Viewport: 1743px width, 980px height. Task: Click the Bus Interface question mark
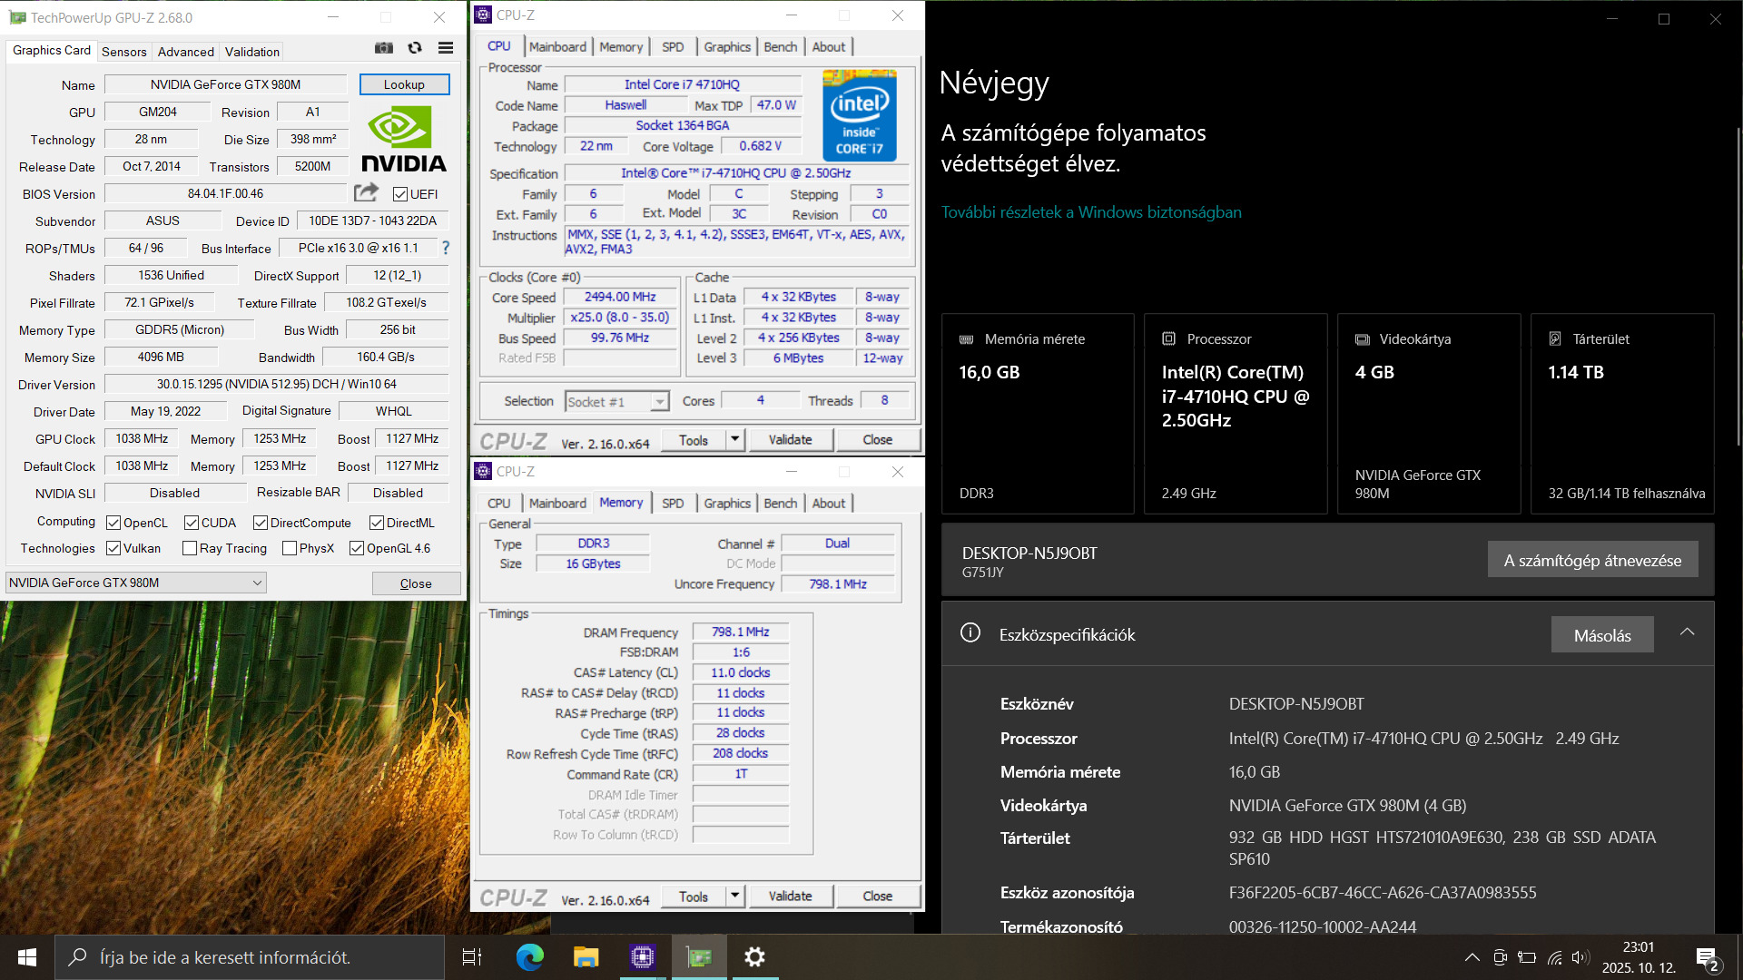(x=445, y=248)
